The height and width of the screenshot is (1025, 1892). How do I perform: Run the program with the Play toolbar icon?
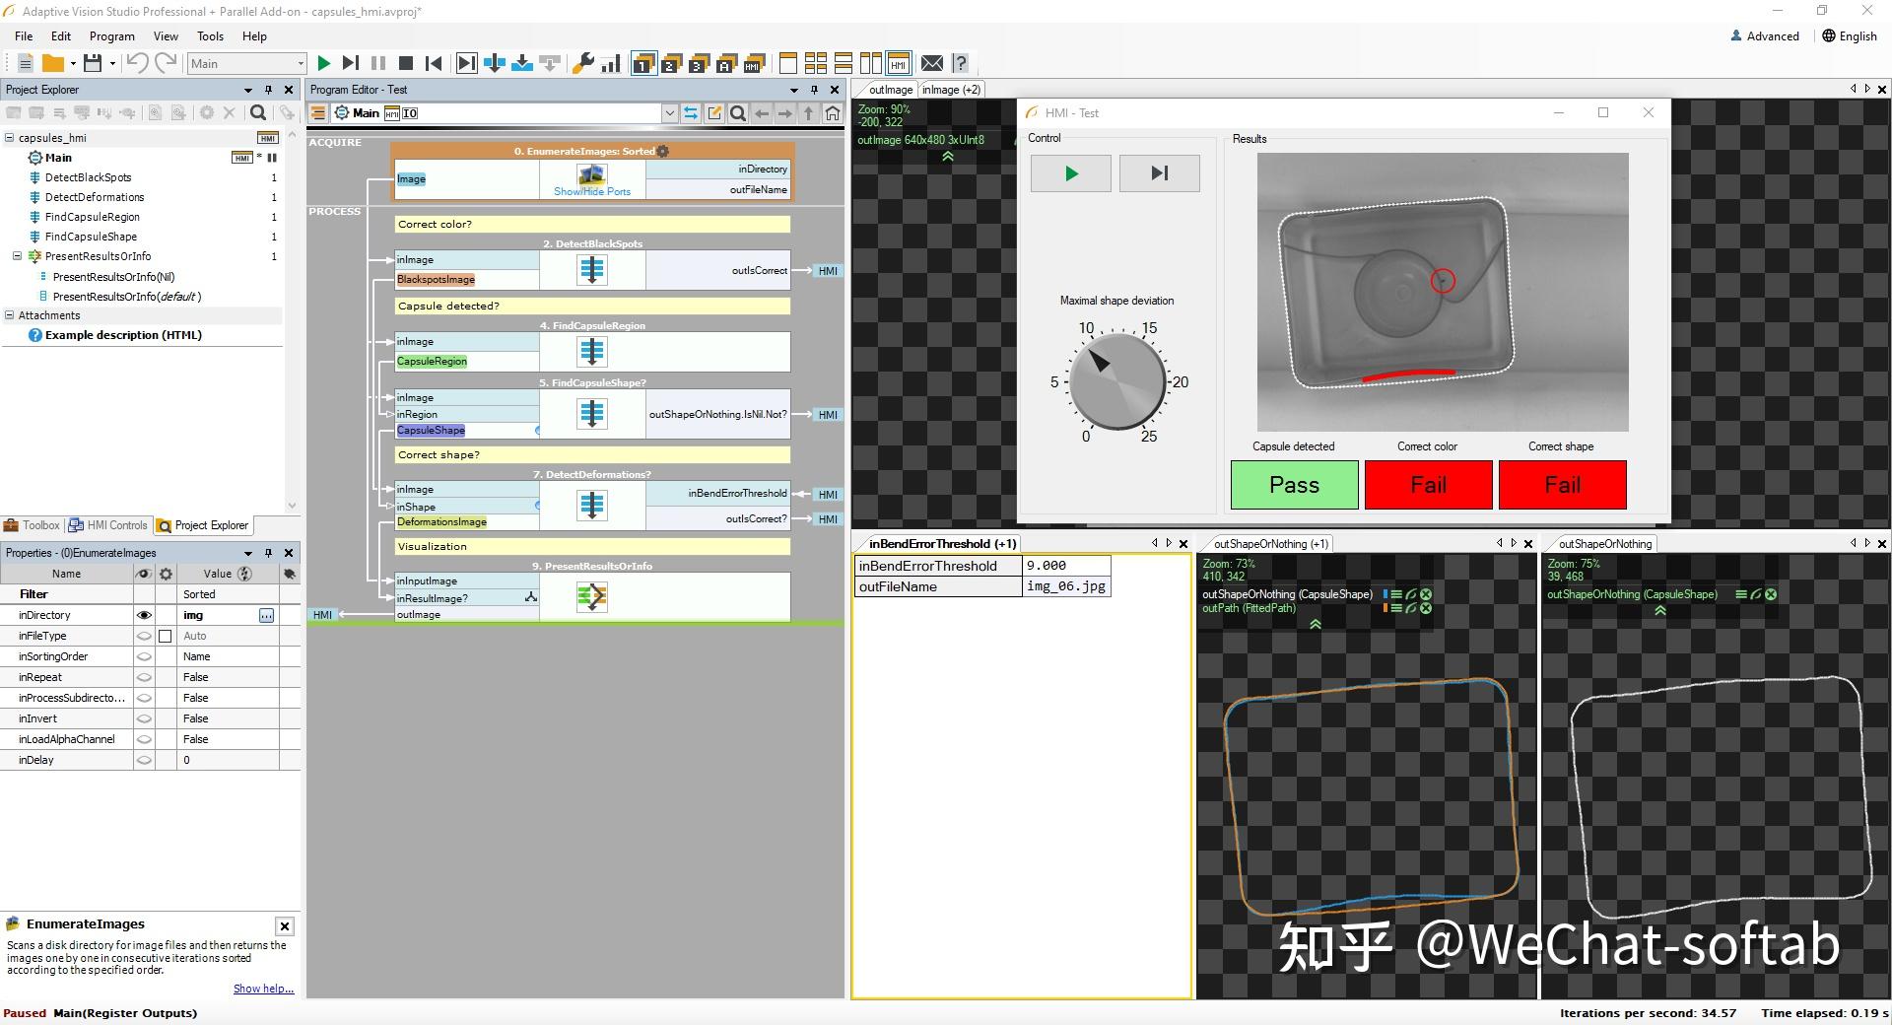324,63
